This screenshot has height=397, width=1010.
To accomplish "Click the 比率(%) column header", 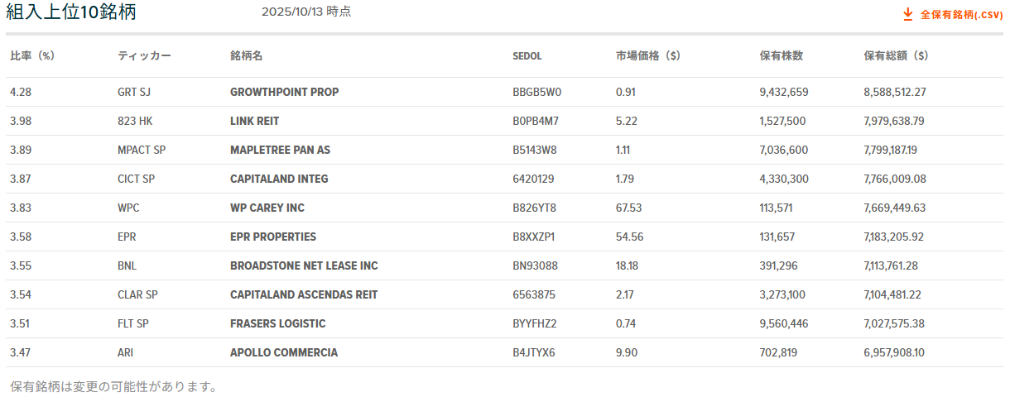I will 32,56.
